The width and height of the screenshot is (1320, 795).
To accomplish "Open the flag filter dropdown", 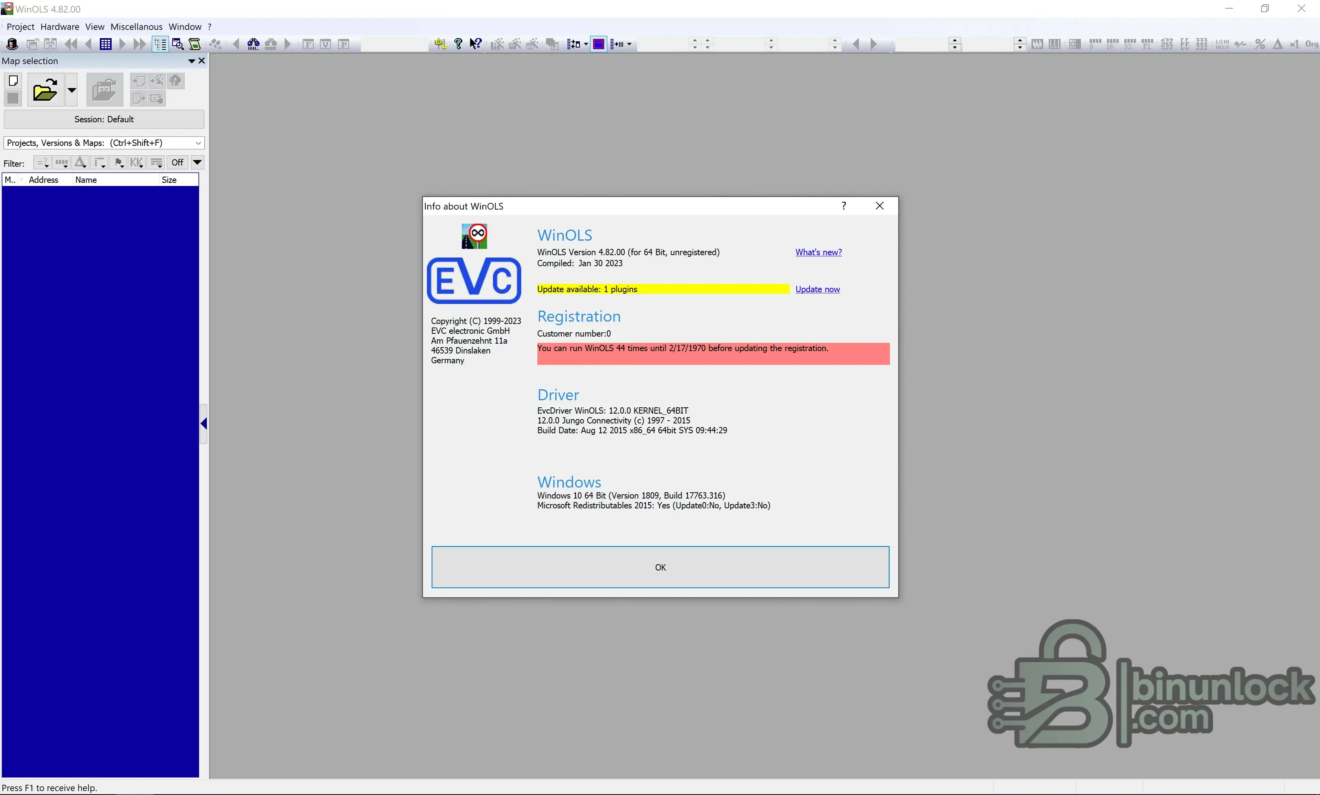I will [x=119, y=162].
